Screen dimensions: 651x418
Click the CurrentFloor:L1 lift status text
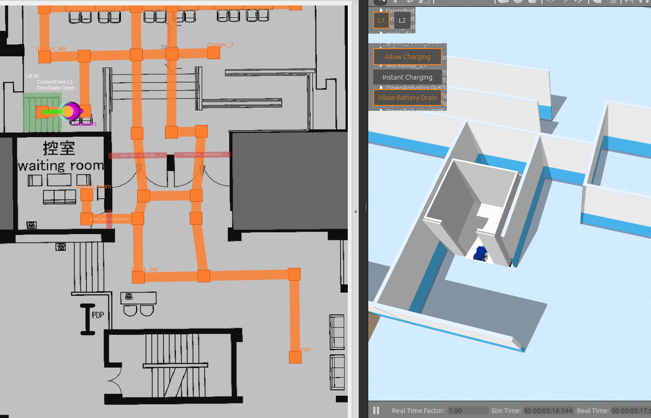[x=55, y=82]
